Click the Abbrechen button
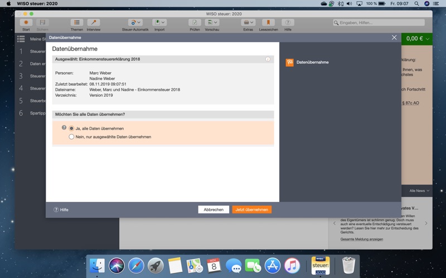Viewport: 446px width, 278px height. (x=214, y=210)
